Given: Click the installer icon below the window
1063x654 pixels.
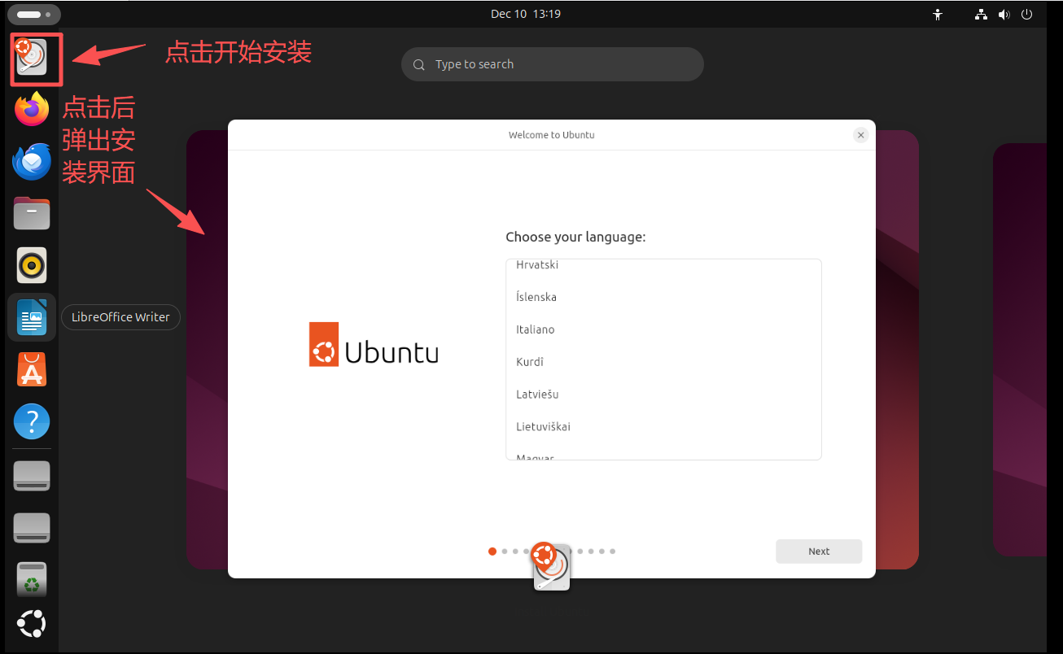Looking at the screenshot, I should tap(551, 567).
